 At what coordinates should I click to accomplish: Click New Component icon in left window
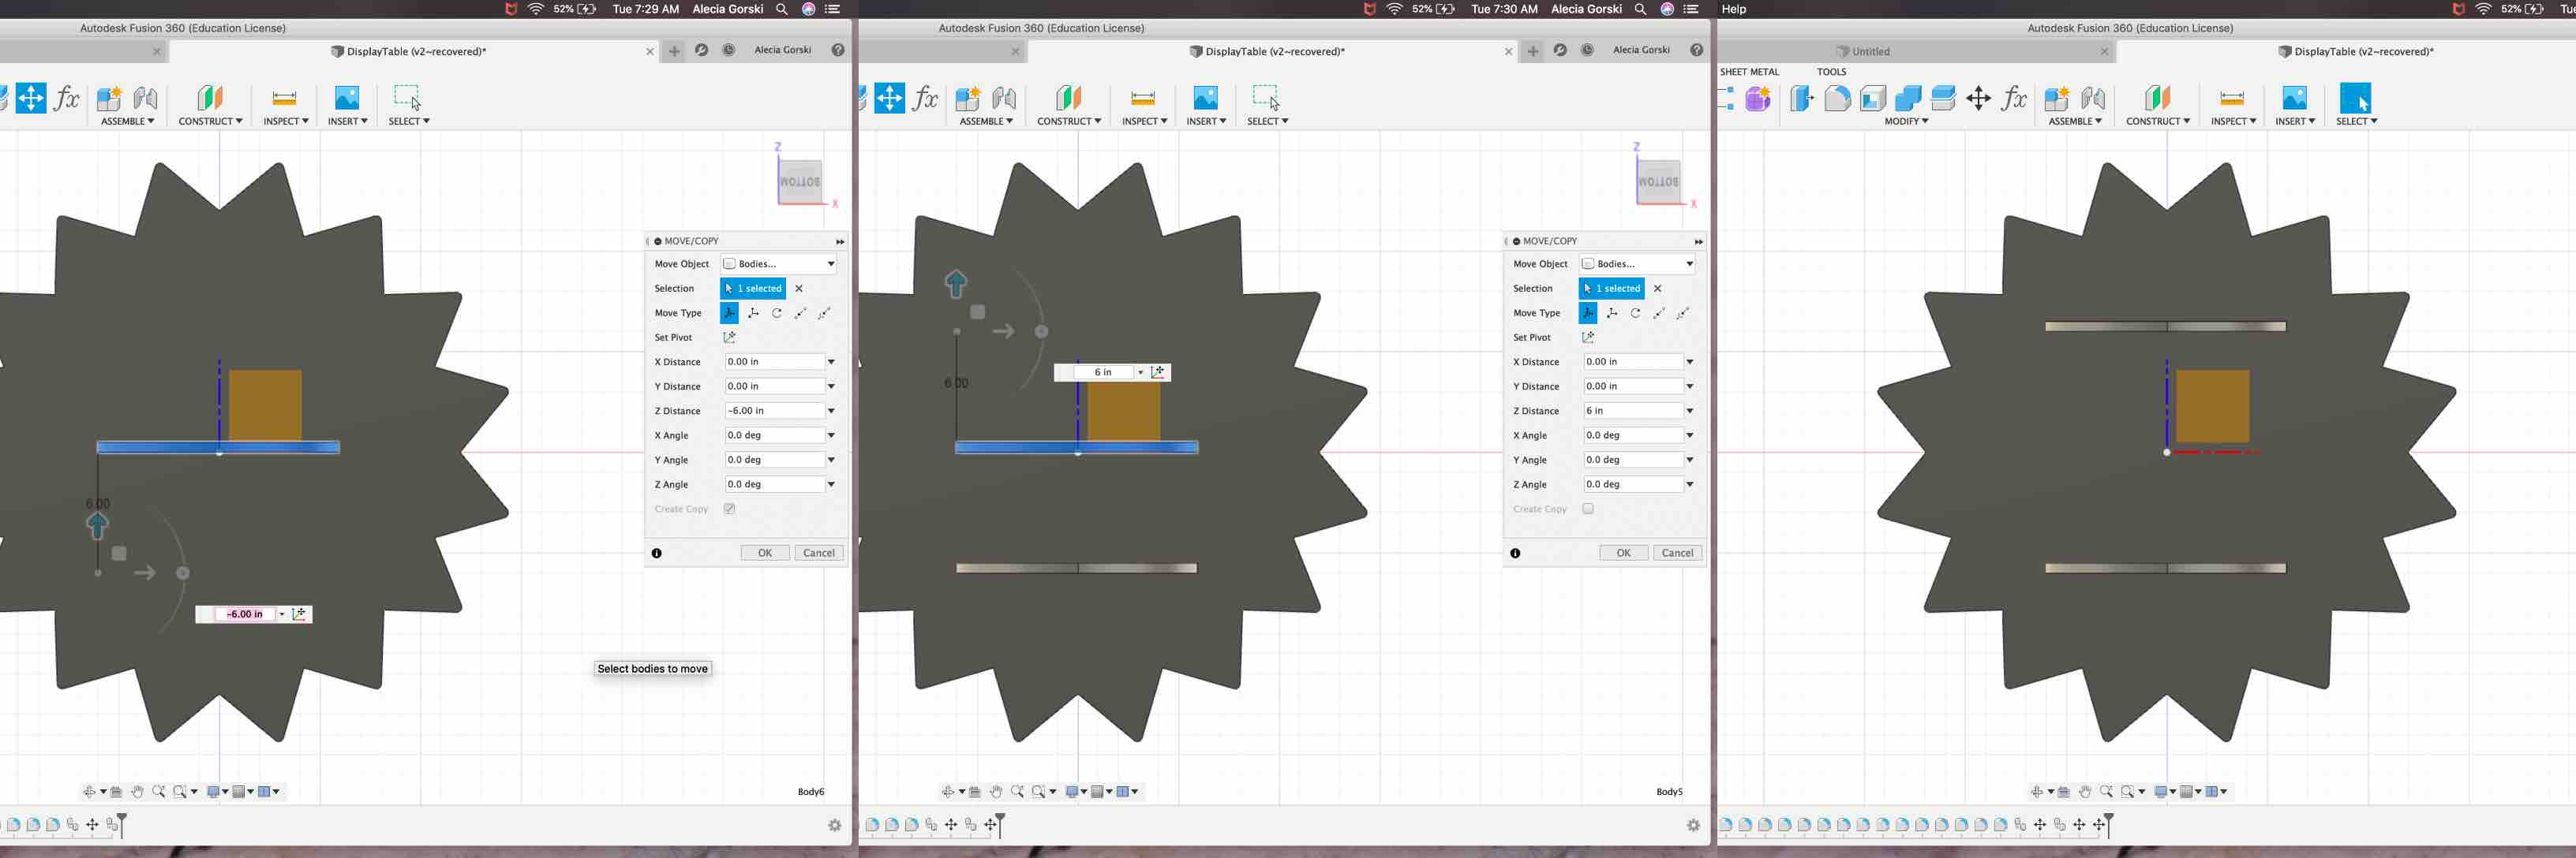point(109,98)
